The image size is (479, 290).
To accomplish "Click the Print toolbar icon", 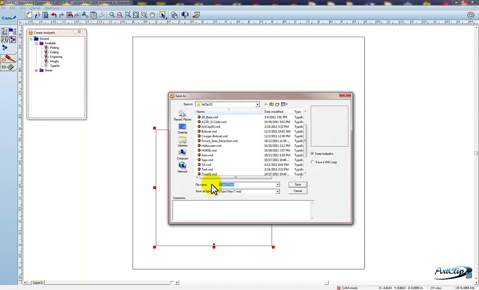I will coord(174,15).
